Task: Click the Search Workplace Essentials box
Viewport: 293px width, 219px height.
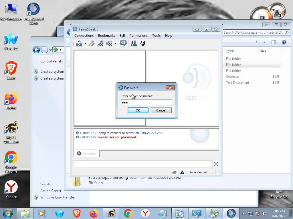Action: [x=257, y=33]
